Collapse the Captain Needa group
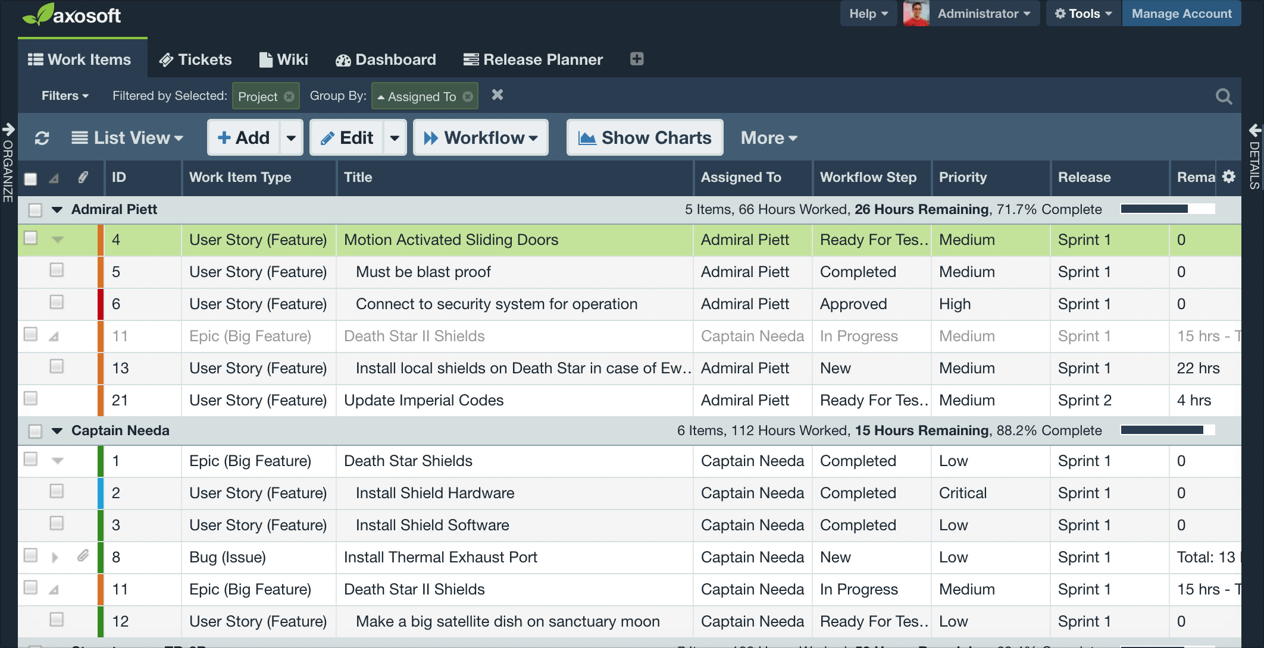 (57, 430)
